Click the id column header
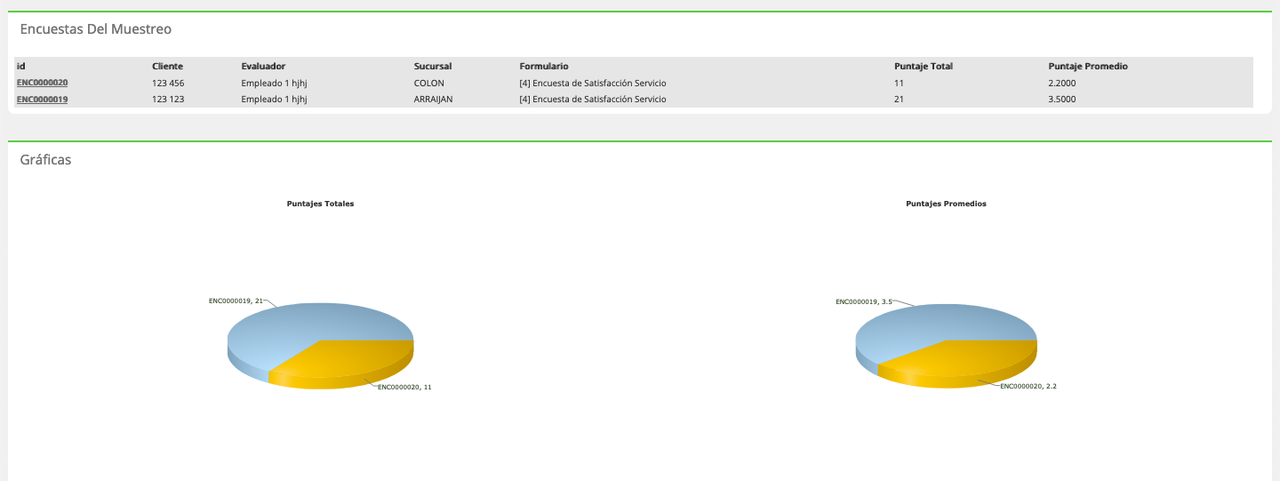This screenshot has height=481, width=1280. pos(20,66)
